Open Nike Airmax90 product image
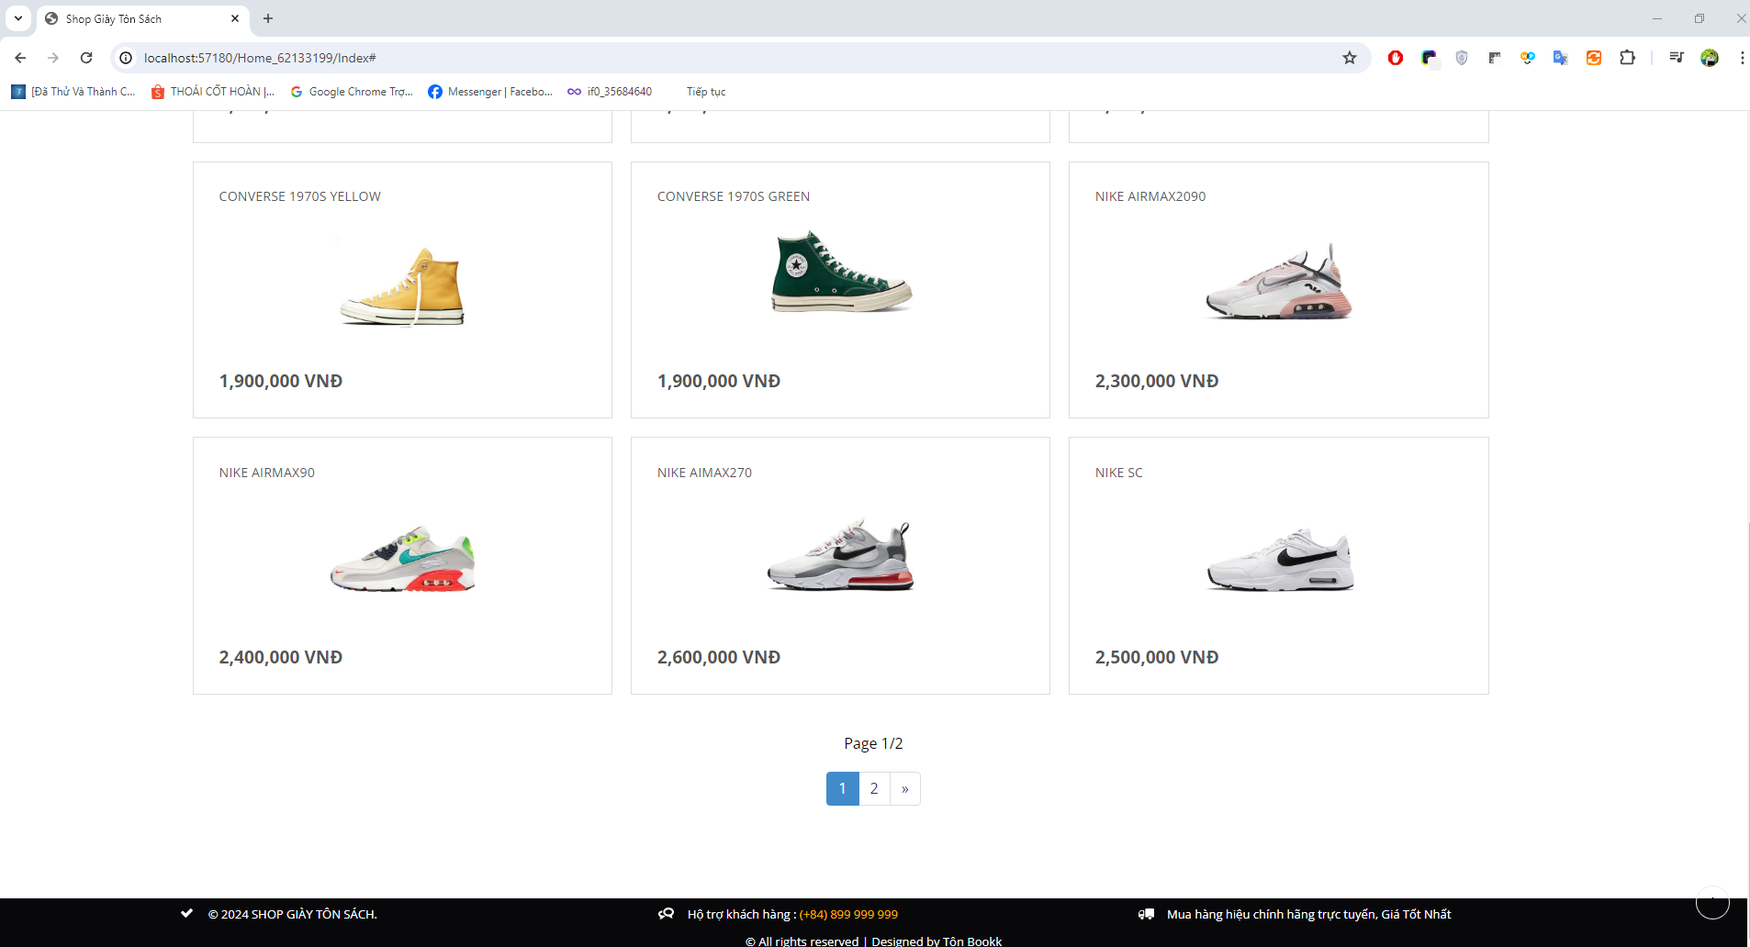This screenshot has width=1750, height=947. click(402, 559)
